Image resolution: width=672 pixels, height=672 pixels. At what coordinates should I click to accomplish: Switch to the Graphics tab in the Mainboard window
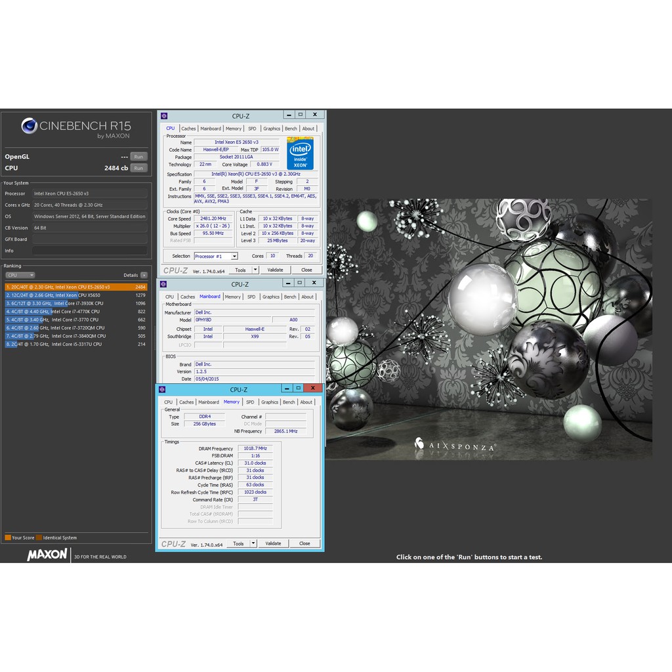pos(270,297)
